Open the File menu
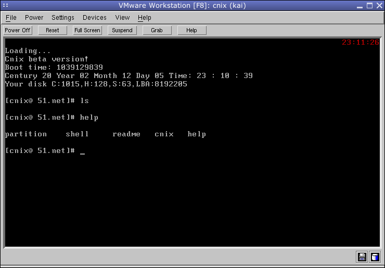Viewport: 385px width, 268px height. pos(11,18)
